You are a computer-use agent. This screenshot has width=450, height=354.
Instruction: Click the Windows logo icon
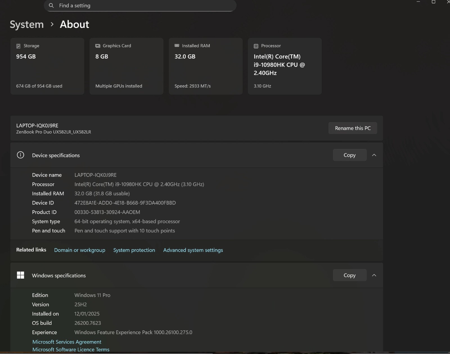21,275
